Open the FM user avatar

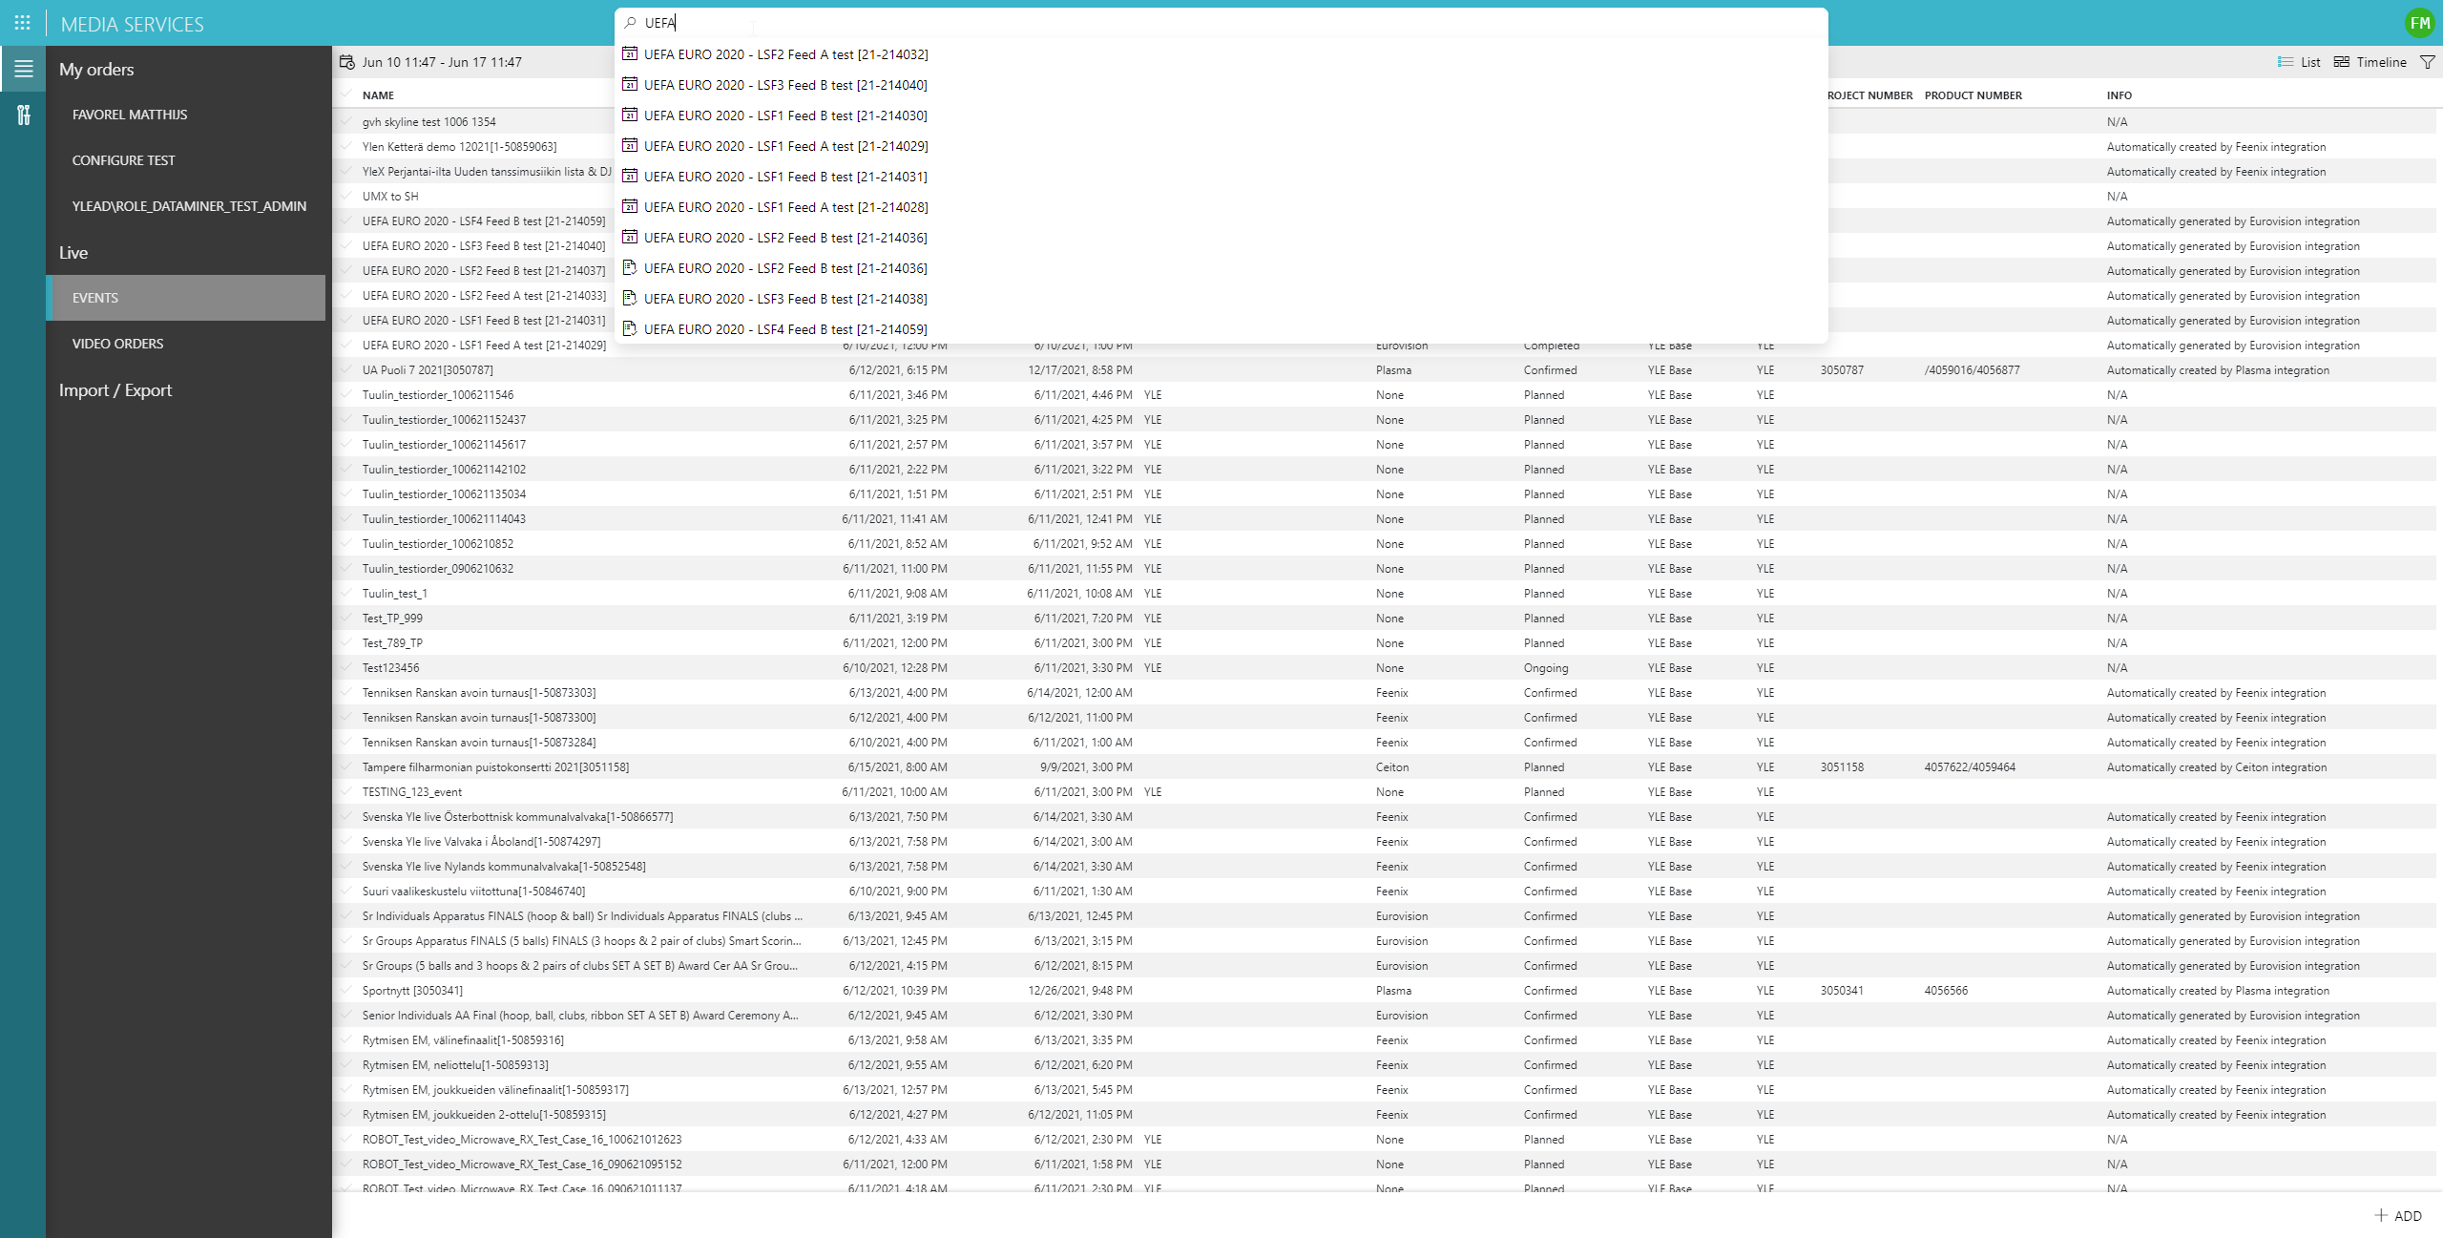(2419, 23)
